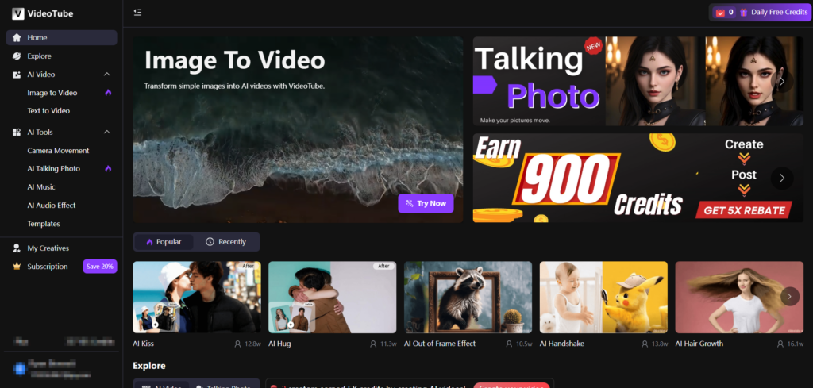This screenshot has width=813, height=388.
Task: Click the flame icon on Popular tab
Action: tap(150, 242)
